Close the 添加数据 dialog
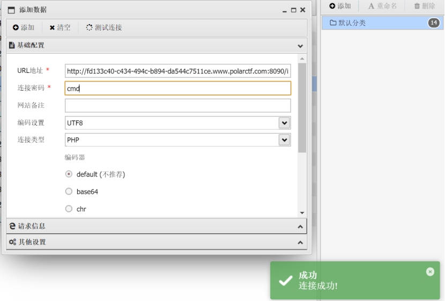This screenshot has width=445, height=301. [303, 10]
